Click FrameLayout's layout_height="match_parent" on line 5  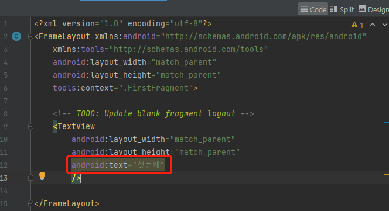point(137,75)
